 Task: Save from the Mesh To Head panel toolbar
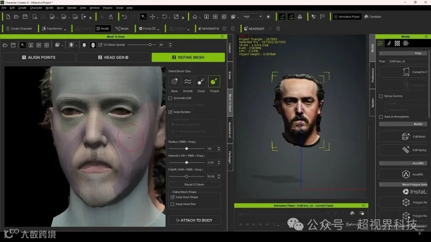13,45
